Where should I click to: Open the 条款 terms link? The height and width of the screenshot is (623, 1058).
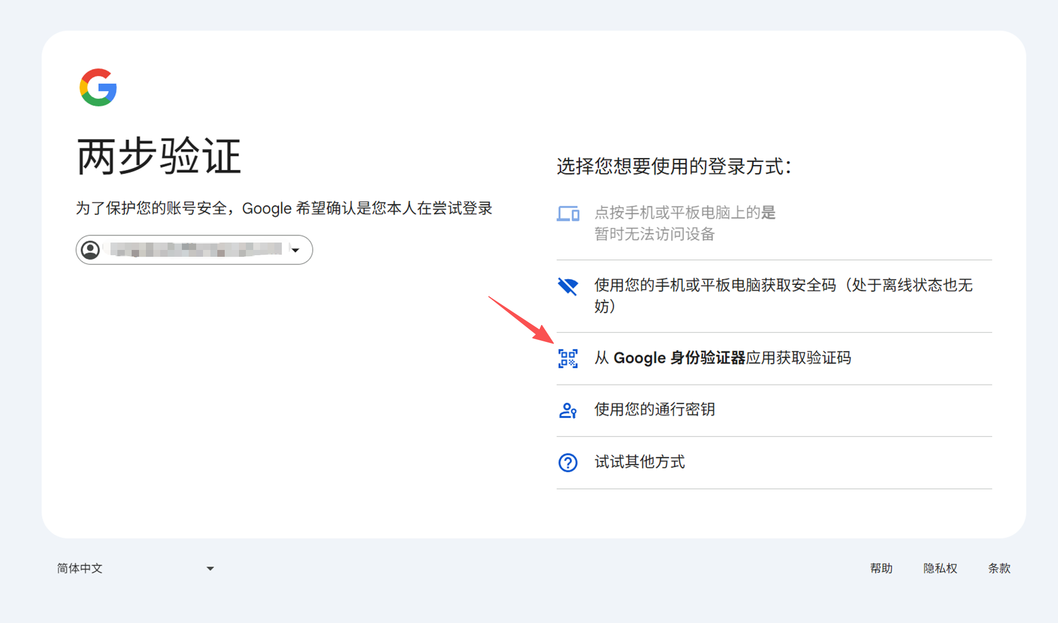(999, 568)
